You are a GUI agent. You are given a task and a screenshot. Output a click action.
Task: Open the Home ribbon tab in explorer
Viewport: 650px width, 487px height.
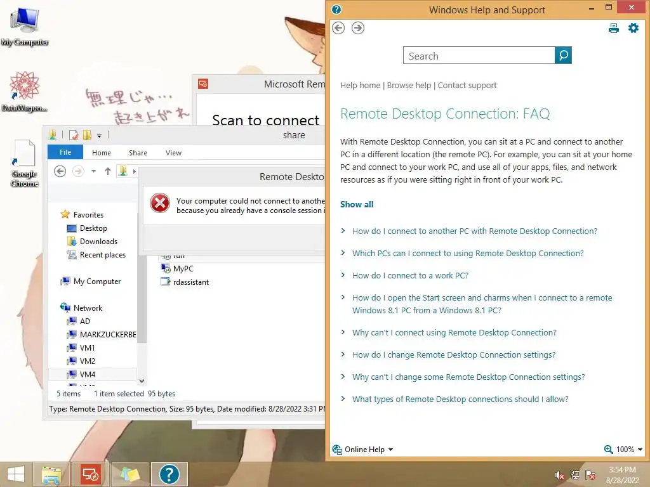point(101,153)
